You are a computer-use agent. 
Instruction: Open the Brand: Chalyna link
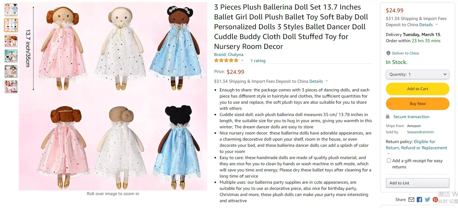[x=229, y=54]
